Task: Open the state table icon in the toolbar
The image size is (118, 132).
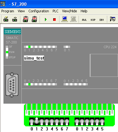Action: pyautogui.click(x=113, y=19)
